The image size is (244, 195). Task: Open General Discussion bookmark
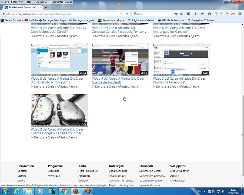[x=12, y=20]
